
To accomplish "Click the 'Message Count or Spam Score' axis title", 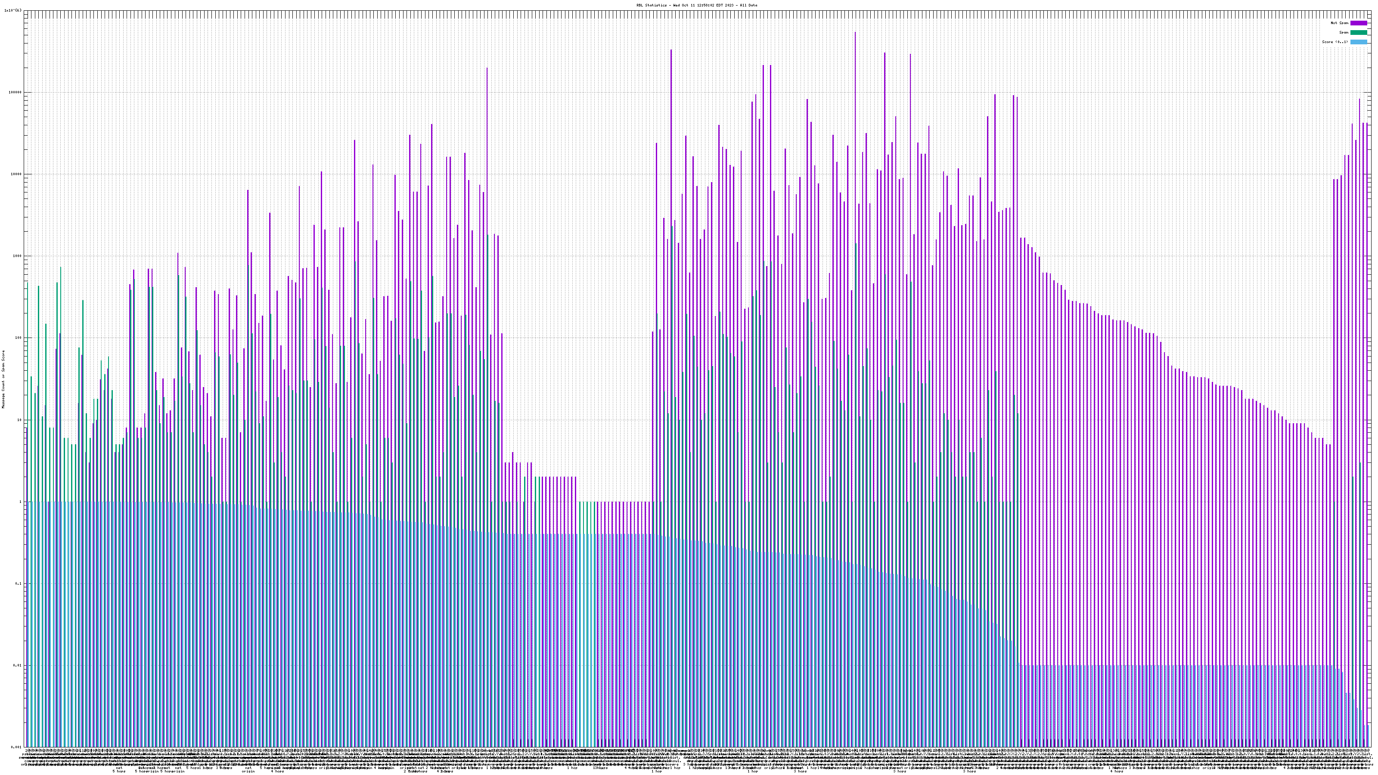I will (3, 379).
